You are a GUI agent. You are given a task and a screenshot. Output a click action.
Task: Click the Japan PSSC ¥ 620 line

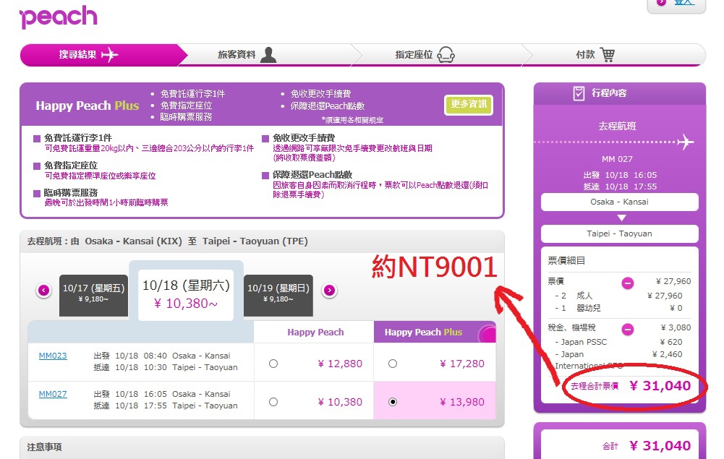(x=618, y=342)
